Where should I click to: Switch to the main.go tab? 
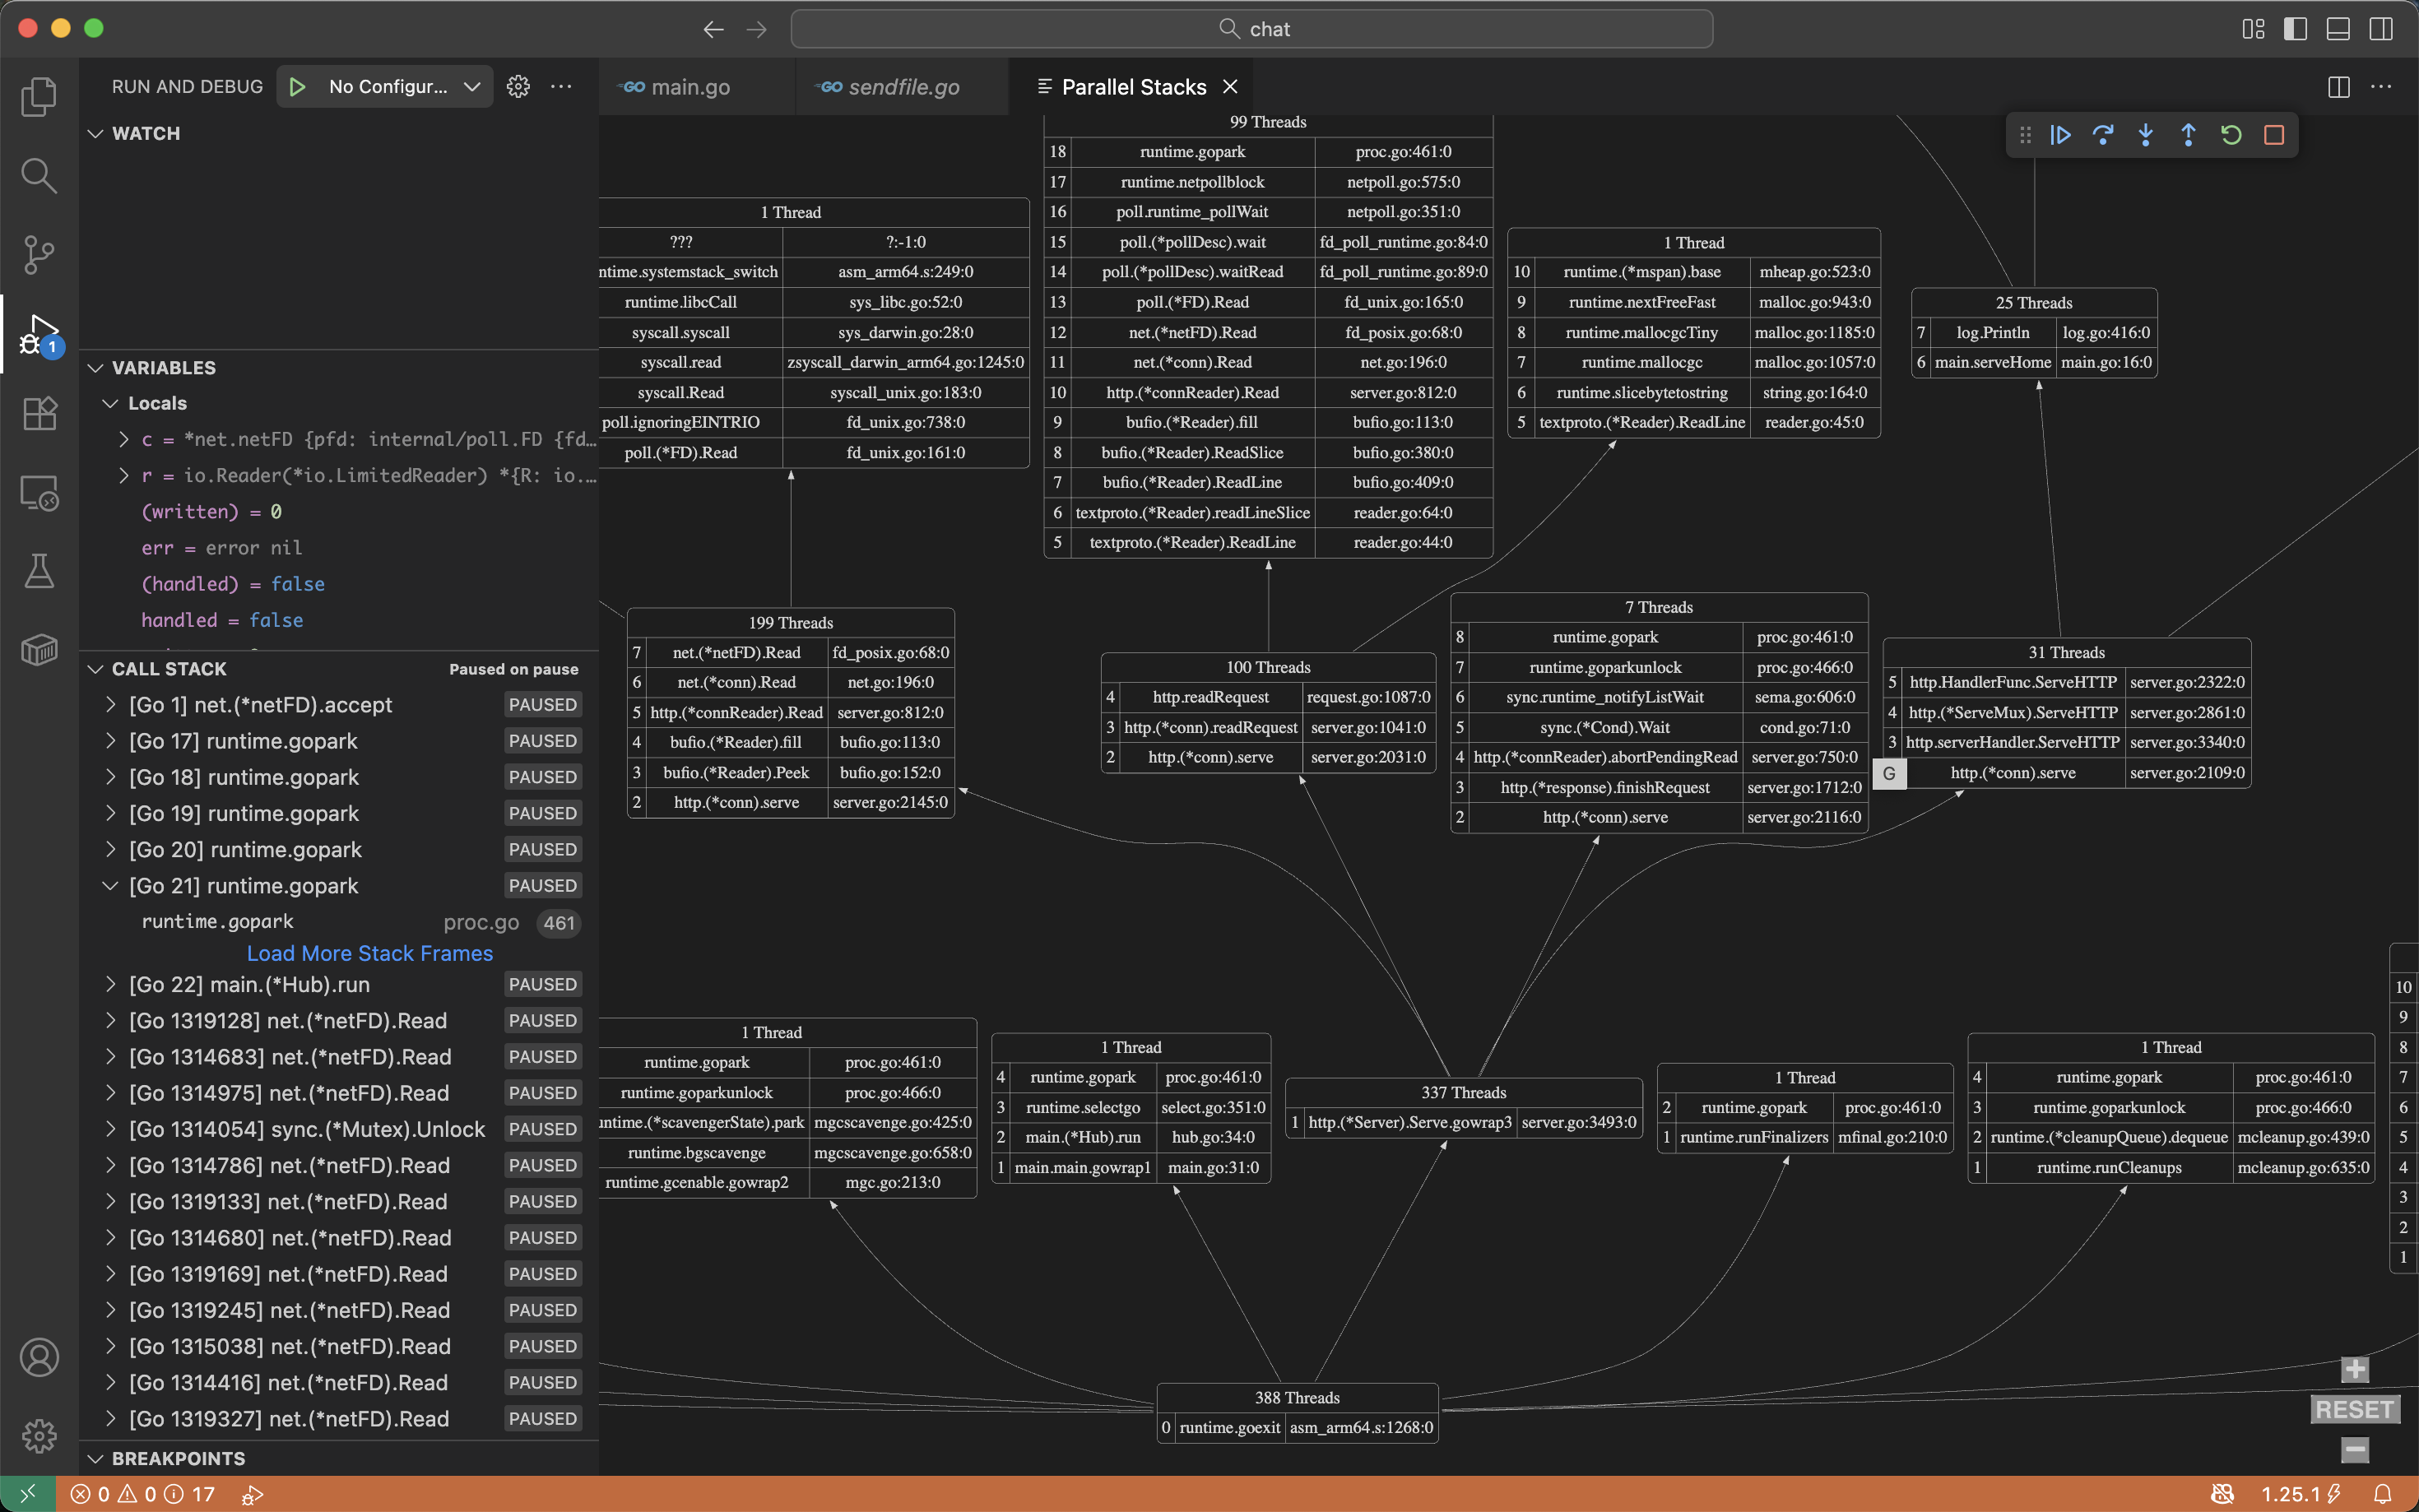[689, 86]
